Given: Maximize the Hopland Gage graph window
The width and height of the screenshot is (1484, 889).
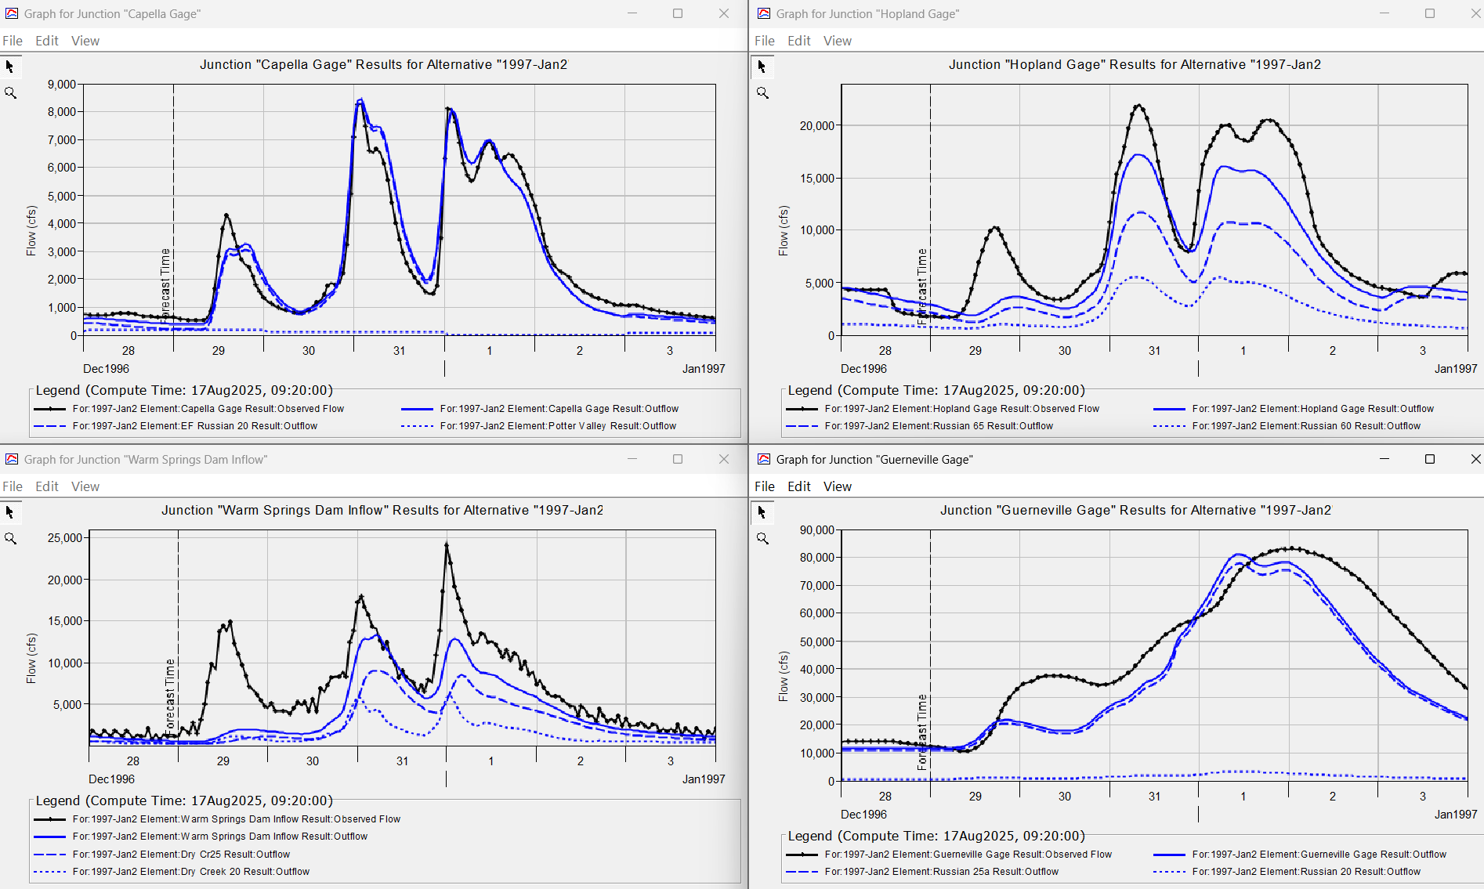Looking at the screenshot, I should pyautogui.click(x=1429, y=13).
